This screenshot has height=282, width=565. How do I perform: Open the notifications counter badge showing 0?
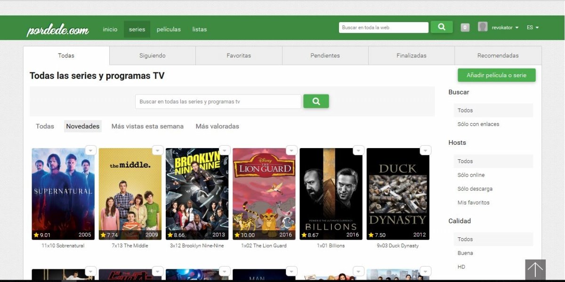tap(465, 28)
